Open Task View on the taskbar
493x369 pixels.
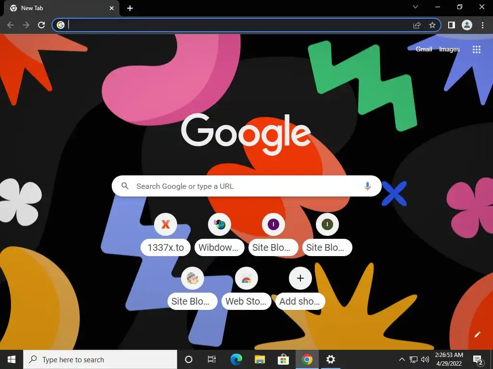tap(212, 359)
